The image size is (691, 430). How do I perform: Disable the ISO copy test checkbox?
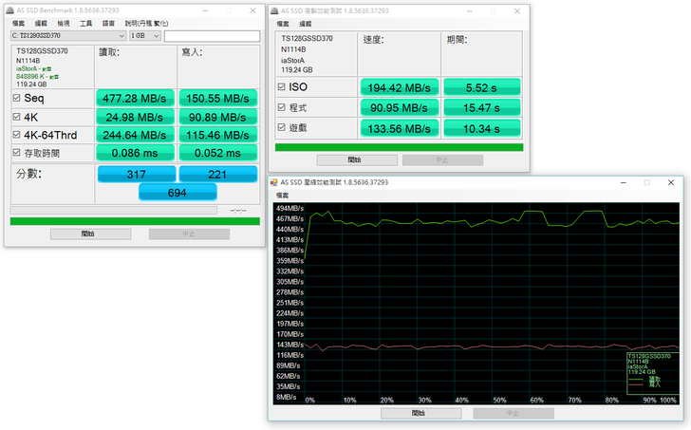[281, 86]
